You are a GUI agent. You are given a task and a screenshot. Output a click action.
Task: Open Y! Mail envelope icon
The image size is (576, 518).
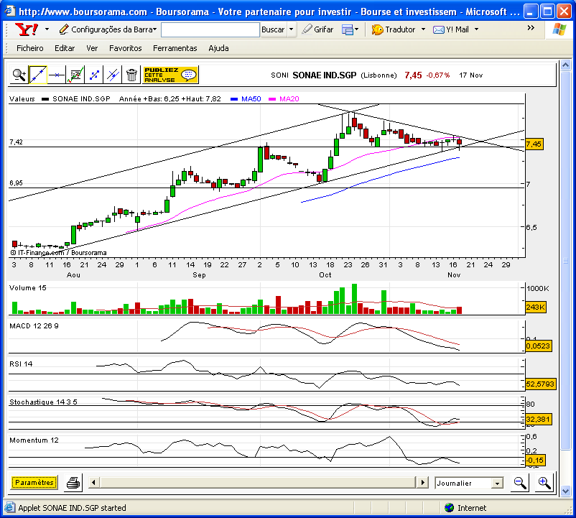439,29
